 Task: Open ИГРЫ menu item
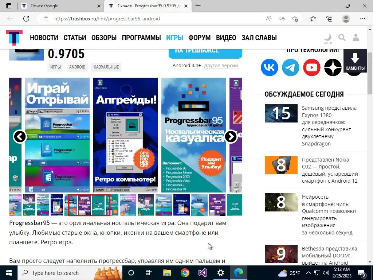(x=174, y=38)
